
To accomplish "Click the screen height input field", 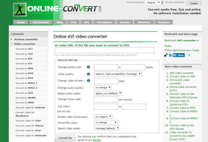I will click(133, 67).
